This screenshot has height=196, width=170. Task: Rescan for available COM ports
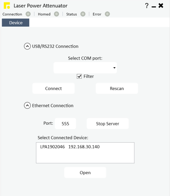[117, 88]
